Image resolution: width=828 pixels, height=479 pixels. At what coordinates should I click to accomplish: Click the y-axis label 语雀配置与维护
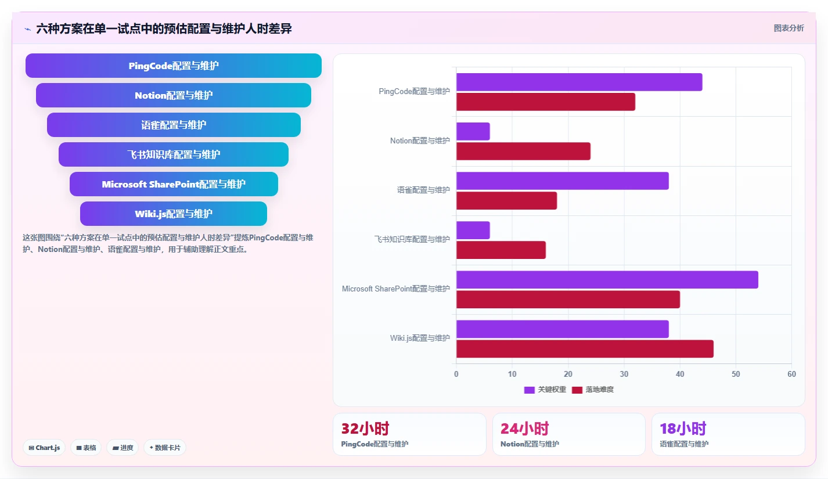pos(423,190)
